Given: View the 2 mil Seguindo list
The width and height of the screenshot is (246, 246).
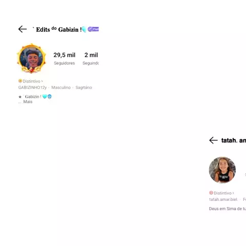Looking at the screenshot, I should pyautogui.click(x=91, y=58).
